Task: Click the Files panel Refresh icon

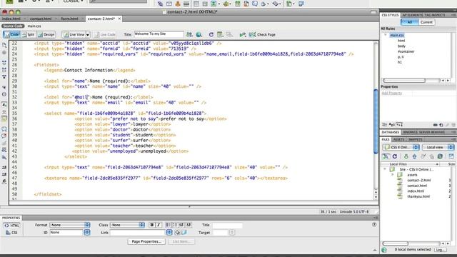Action: (x=395, y=156)
